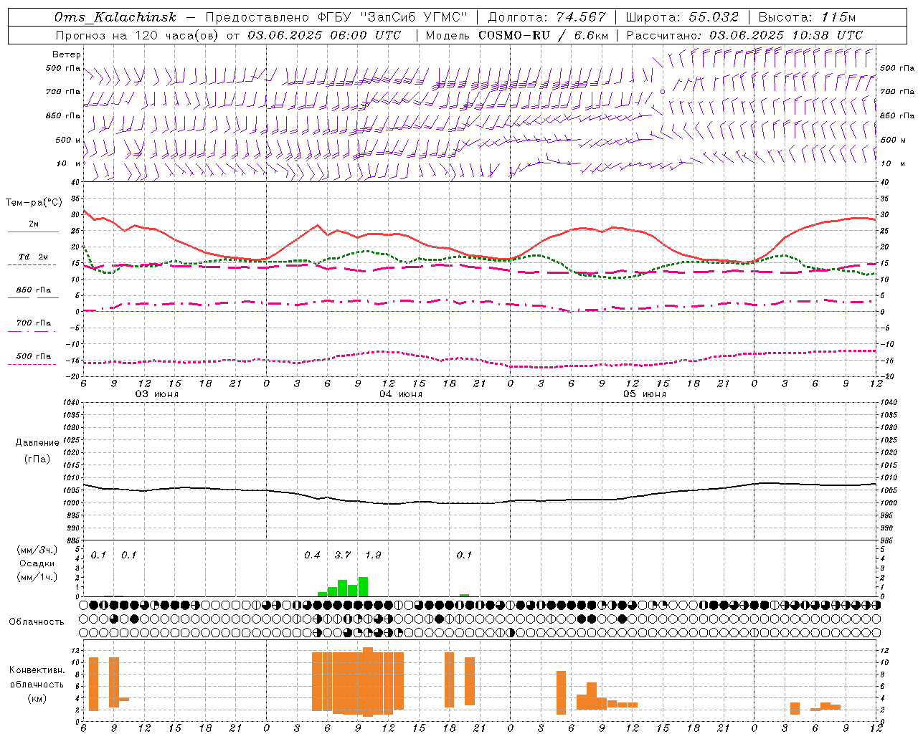Click the 500 гПа temperature legend entry
The image size is (918, 734).
(x=33, y=356)
